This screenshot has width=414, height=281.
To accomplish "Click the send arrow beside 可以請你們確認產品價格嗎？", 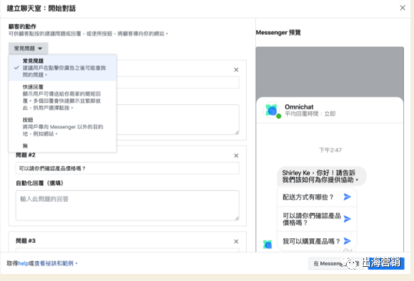I will pyautogui.click(x=347, y=219).
